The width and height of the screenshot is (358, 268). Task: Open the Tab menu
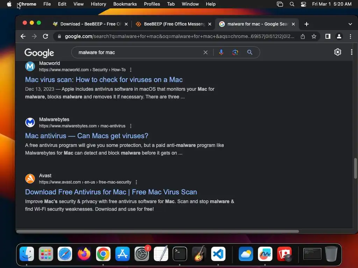(171, 4)
